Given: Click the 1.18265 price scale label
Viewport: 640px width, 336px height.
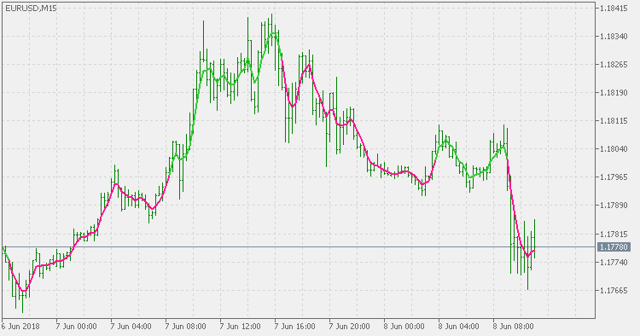Looking at the screenshot, I should [614, 65].
